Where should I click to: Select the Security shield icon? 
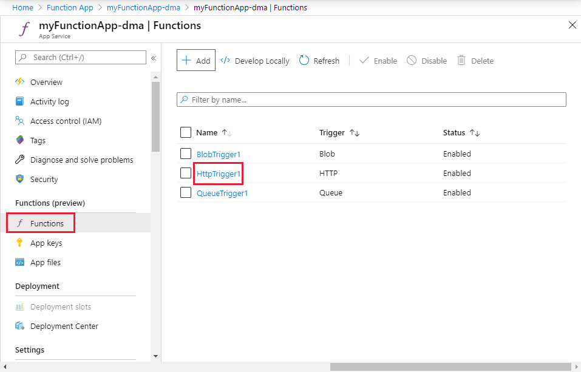click(20, 179)
